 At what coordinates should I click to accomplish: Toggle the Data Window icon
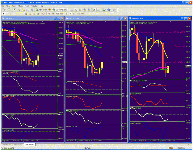[x=19, y=10]
